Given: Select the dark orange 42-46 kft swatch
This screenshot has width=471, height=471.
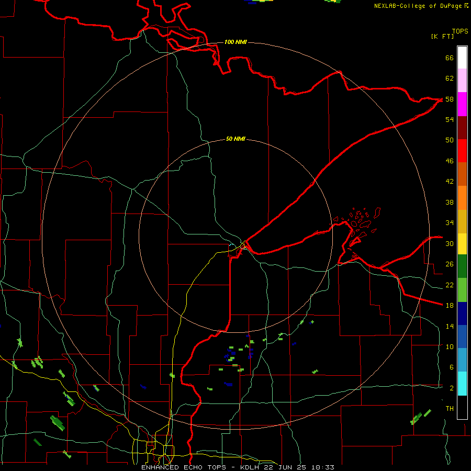Looking at the screenshot, I should tap(462, 174).
